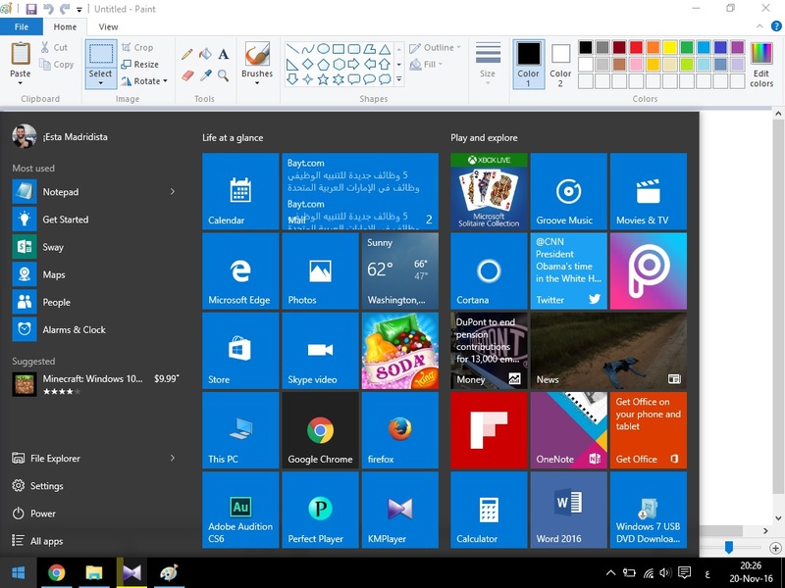
Task: Click the Resize button in Image group
Action: (x=140, y=64)
